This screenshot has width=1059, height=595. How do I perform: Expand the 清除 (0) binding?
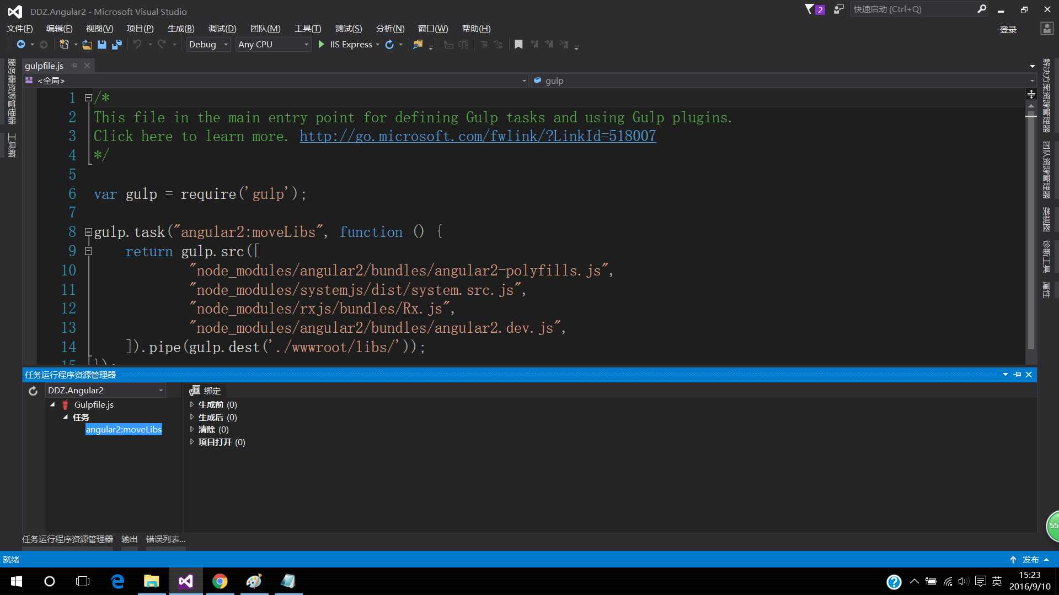192,430
